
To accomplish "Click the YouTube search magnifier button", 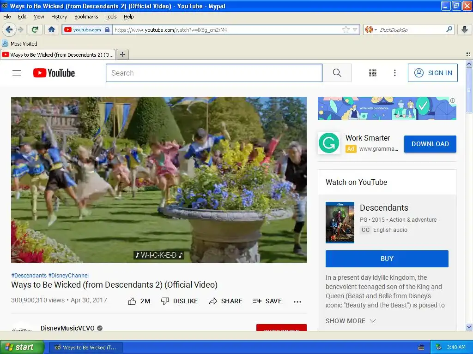I will point(337,73).
